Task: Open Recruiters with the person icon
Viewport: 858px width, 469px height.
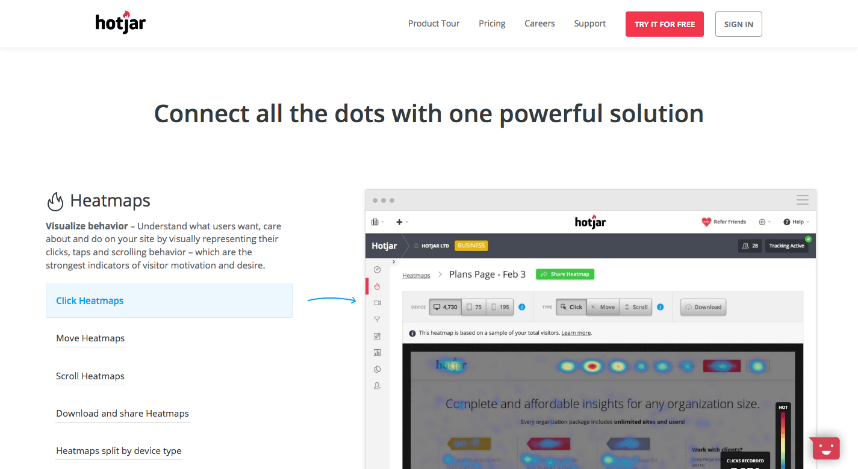Action: pyautogui.click(x=377, y=385)
